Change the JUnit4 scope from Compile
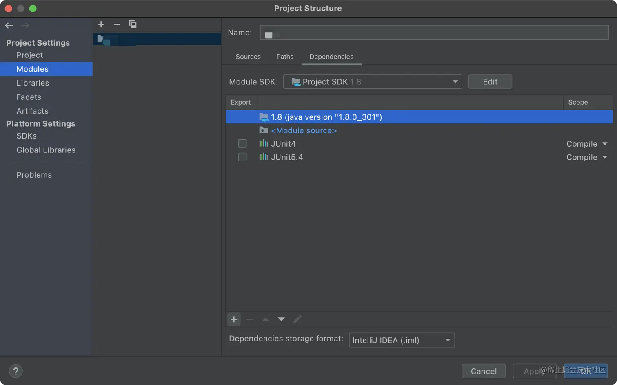 tap(586, 144)
